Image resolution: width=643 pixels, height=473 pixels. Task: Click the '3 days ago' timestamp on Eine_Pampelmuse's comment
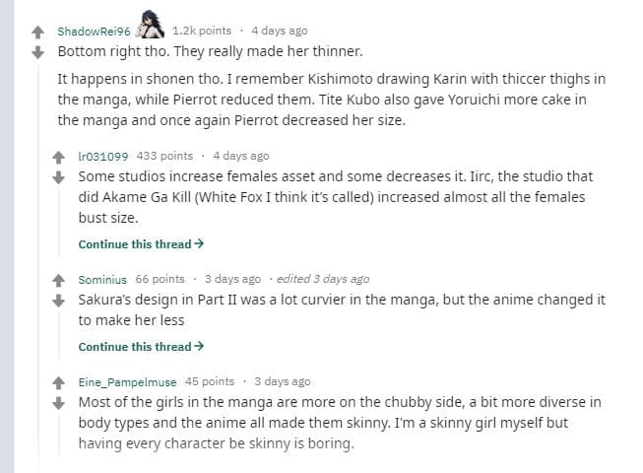tap(282, 381)
